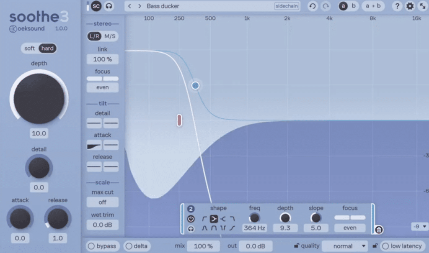The width and height of the screenshot is (429, 253).
Task: Click the main depth knob
Action: click(x=39, y=99)
